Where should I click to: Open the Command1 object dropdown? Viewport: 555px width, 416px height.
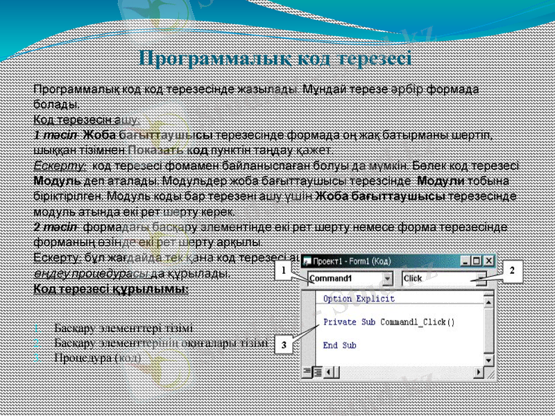(x=388, y=278)
